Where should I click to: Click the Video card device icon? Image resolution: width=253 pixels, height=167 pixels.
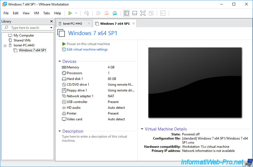pyautogui.click(x=64, y=119)
